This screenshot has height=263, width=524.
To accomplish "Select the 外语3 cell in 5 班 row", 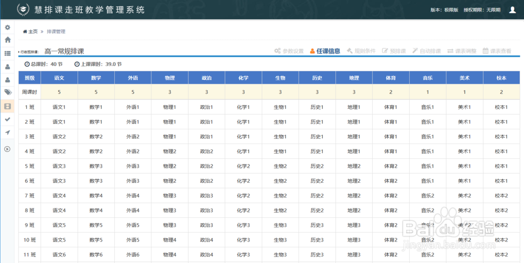I will (133, 166).
